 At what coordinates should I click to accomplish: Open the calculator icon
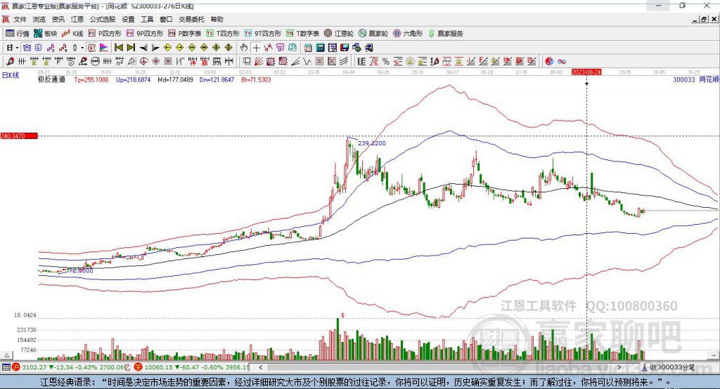321,48
